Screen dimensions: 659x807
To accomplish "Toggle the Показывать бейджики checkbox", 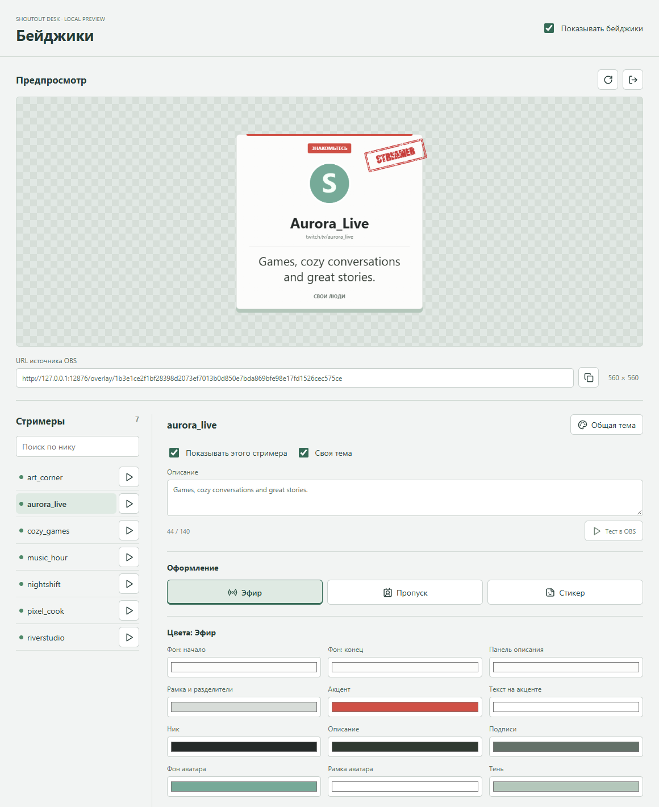I will (x=549, y=28).
